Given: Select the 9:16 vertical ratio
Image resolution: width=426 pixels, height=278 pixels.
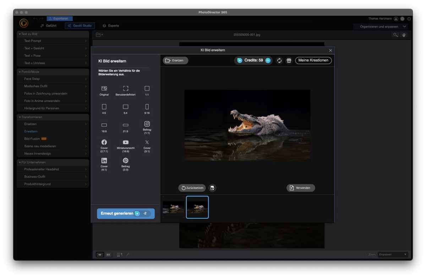Looking at the screenshot, I should (147, 109).
